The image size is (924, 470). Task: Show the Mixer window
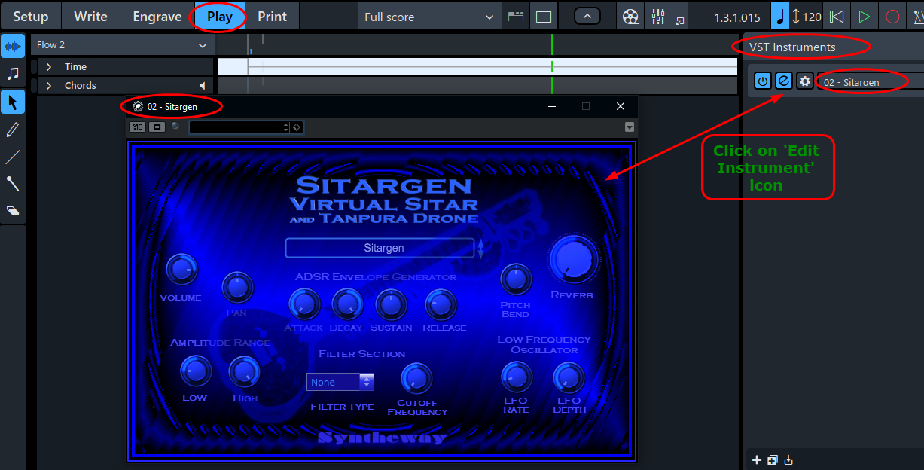click(657, 17)
